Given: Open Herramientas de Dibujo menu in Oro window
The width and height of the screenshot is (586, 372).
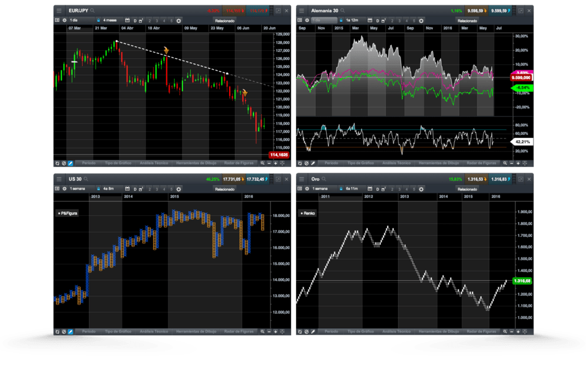Looking at the screenshot, I should pyautogui.click(x=439, y=332).
